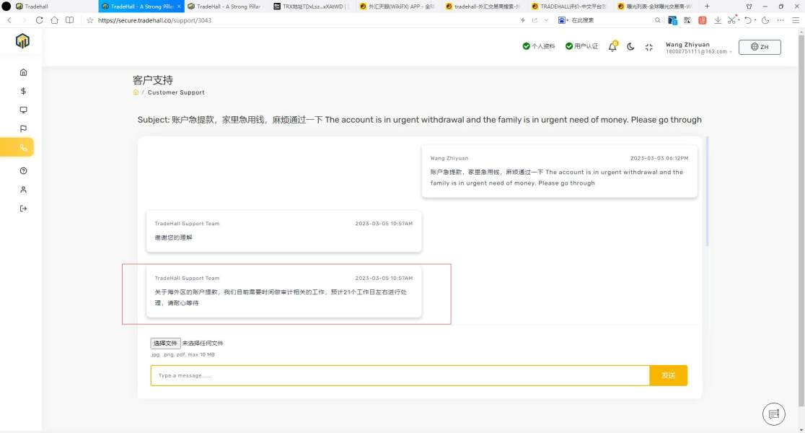This screenshot has width=805, height=433.
Task: Switch to the TRADEHALL评价-中文平台 tab
Action: pyautogui.click(x=569, y=6)
